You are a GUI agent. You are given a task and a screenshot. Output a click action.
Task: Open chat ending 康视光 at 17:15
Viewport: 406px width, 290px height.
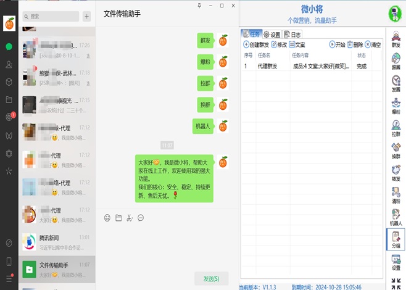[x=57, y=105]
